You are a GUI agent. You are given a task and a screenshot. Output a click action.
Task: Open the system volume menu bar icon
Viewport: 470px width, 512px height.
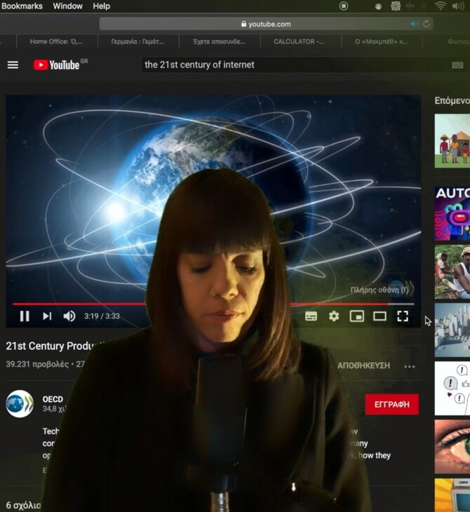458,6
